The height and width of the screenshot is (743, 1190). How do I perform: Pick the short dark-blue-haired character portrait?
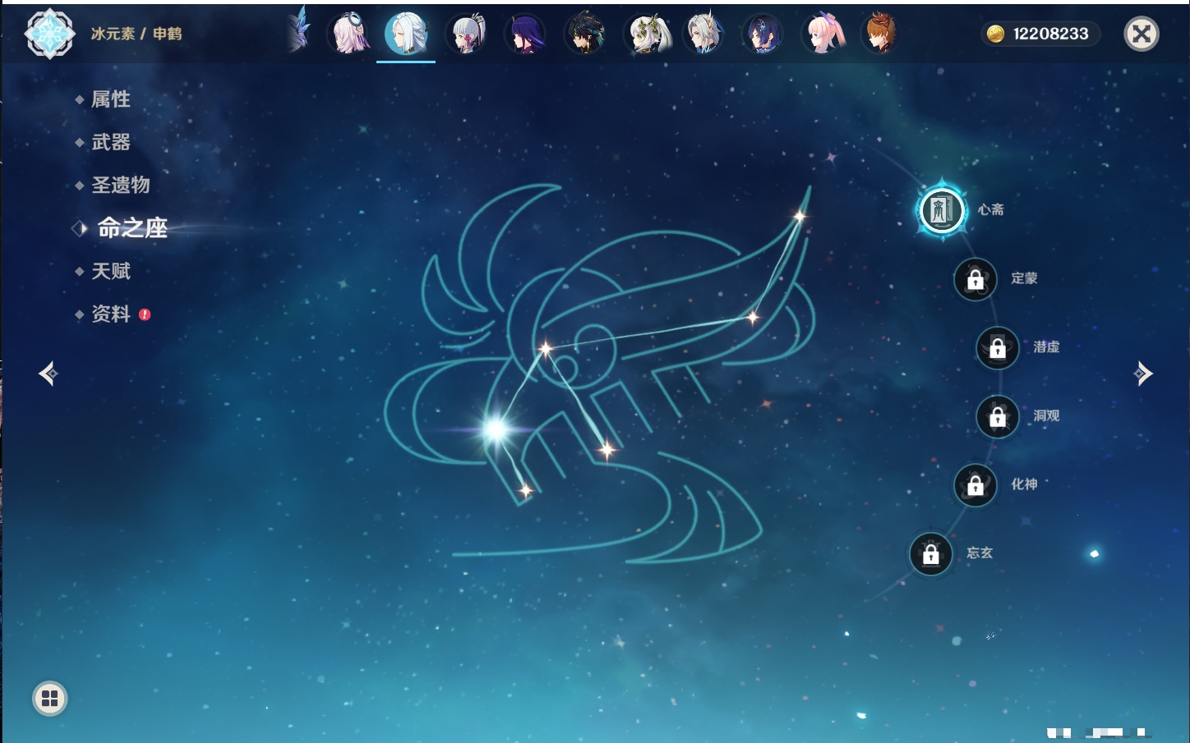point(763,34)
